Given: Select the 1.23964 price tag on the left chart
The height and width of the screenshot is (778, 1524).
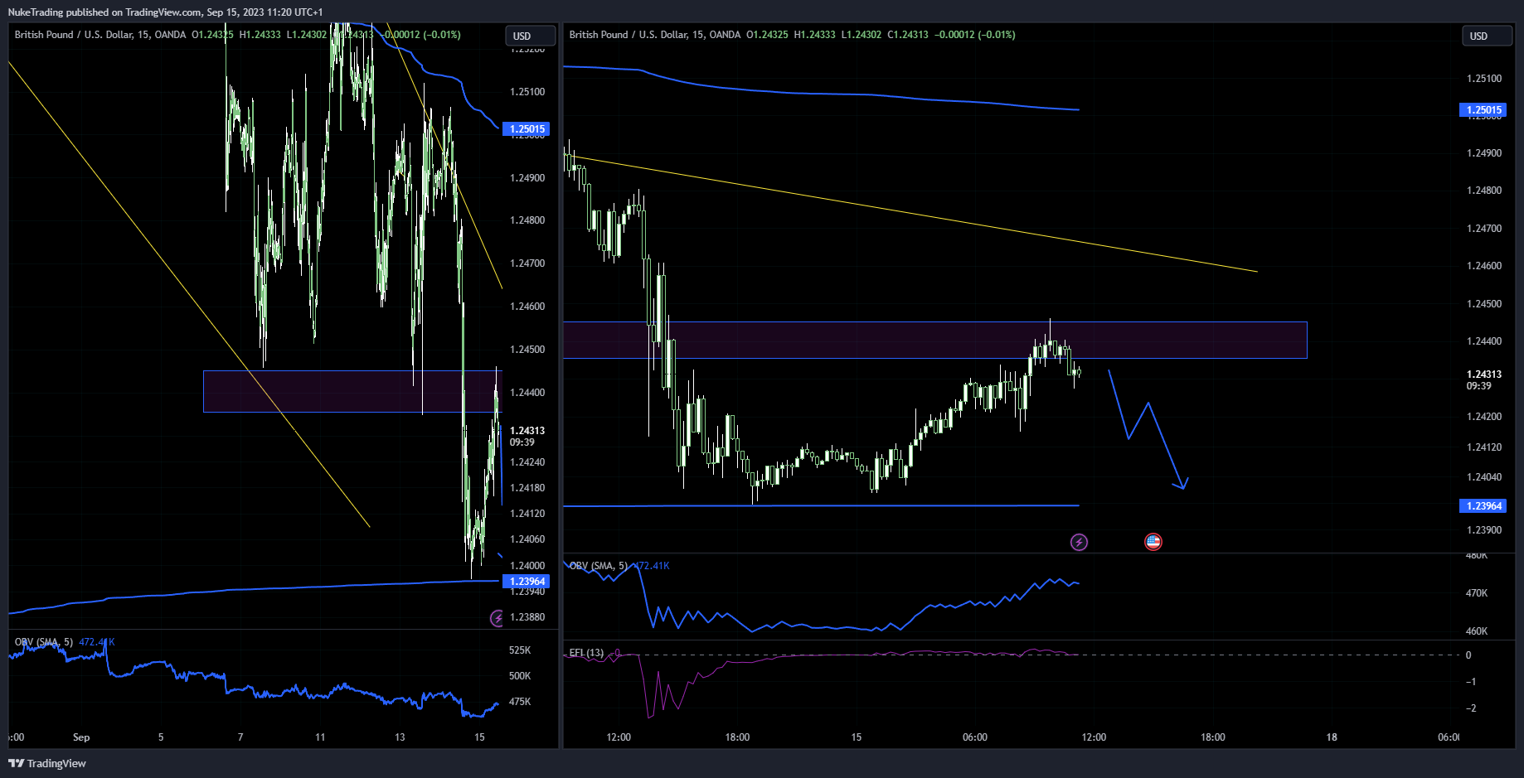Looking at the screenshot, I should point(527,581).
